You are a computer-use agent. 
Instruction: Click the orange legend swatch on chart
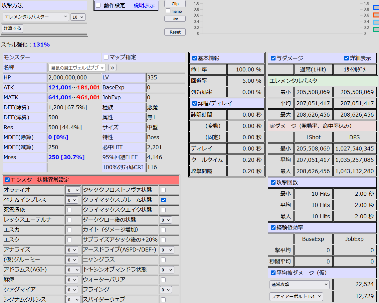(x=376, y=15)
